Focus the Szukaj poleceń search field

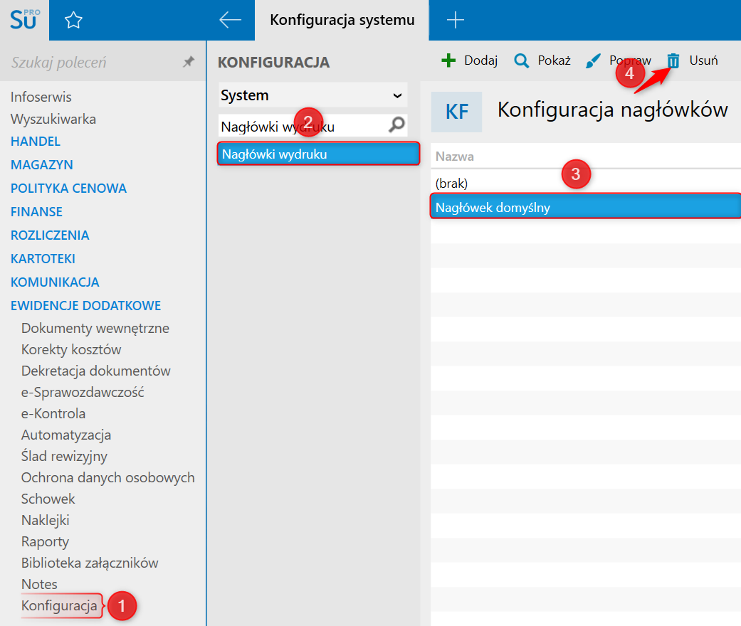[x=95, y=62]
